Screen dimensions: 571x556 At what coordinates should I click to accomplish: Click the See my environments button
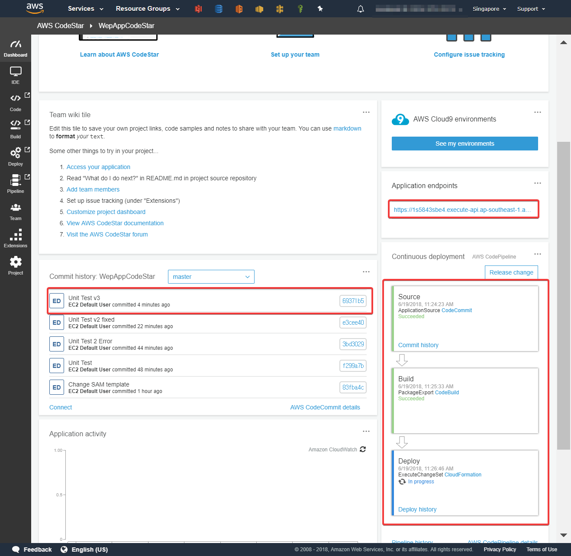[465, 144]
